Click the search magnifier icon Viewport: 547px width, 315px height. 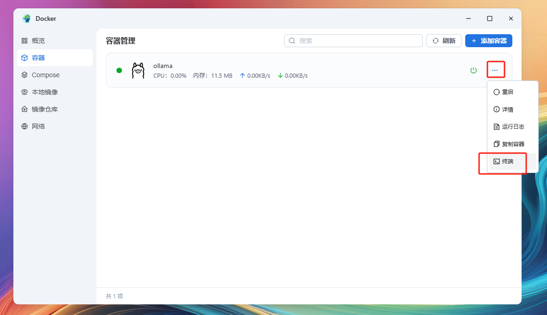click(x=292, y=41)
